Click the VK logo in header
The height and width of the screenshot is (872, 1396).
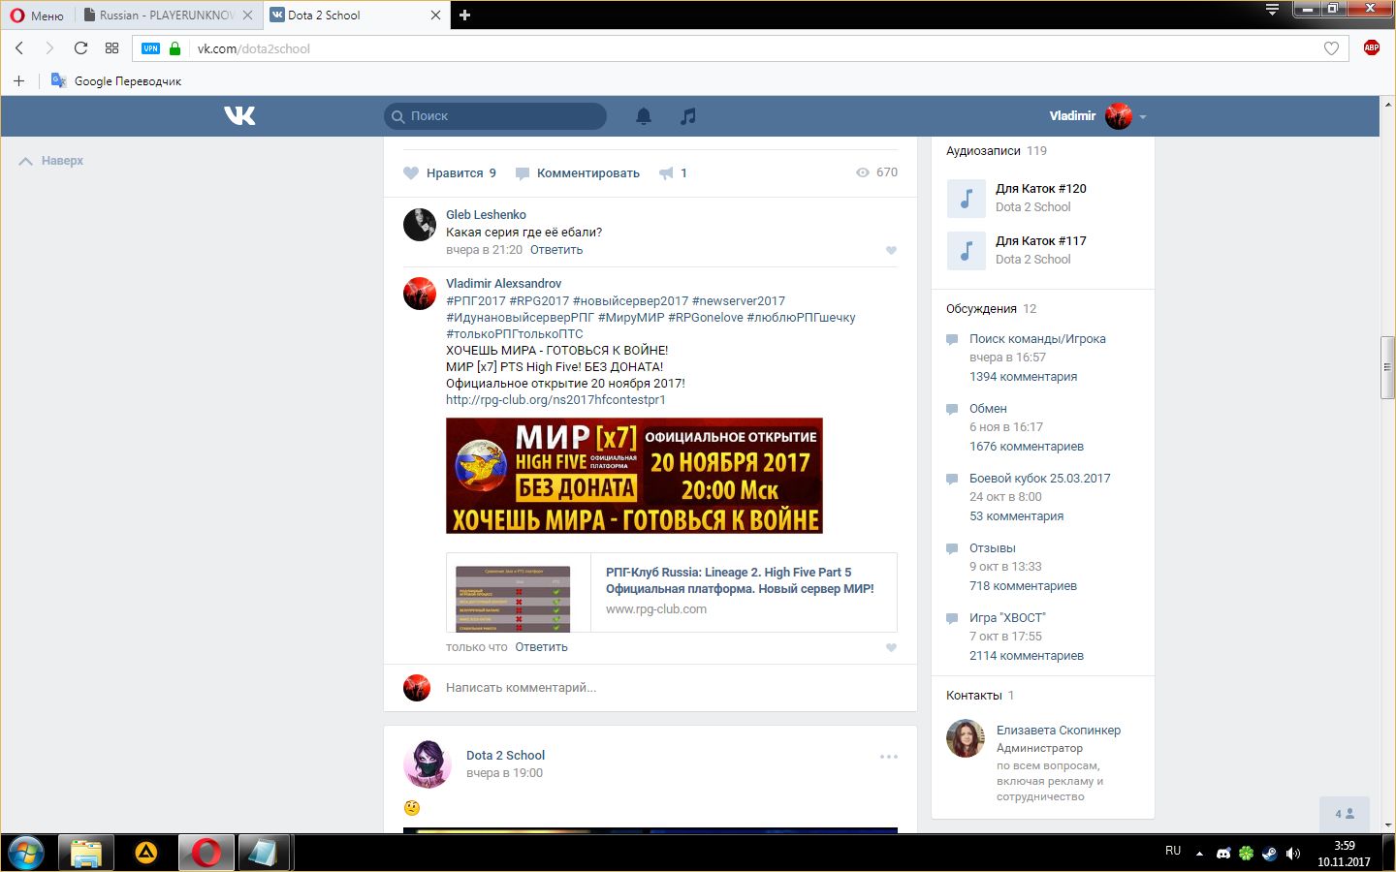pyautogui.click(x=239, y=115)
